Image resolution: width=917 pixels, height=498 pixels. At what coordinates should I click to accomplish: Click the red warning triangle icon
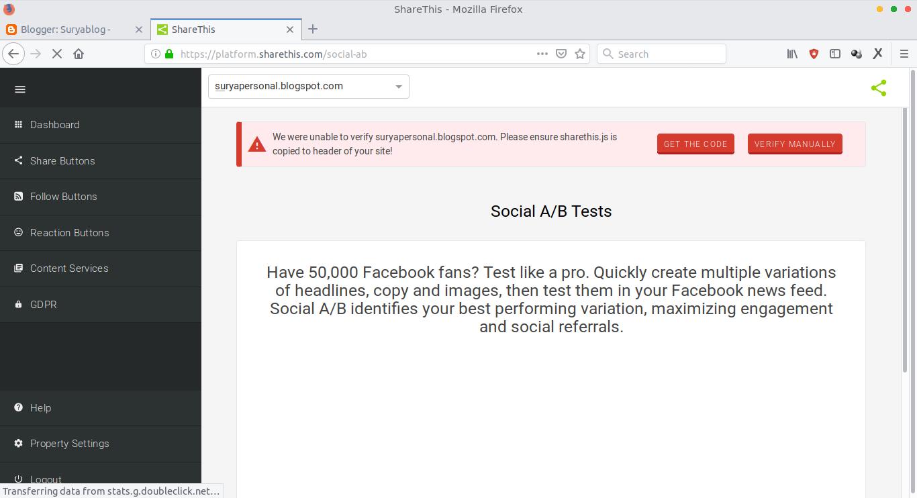257,144
